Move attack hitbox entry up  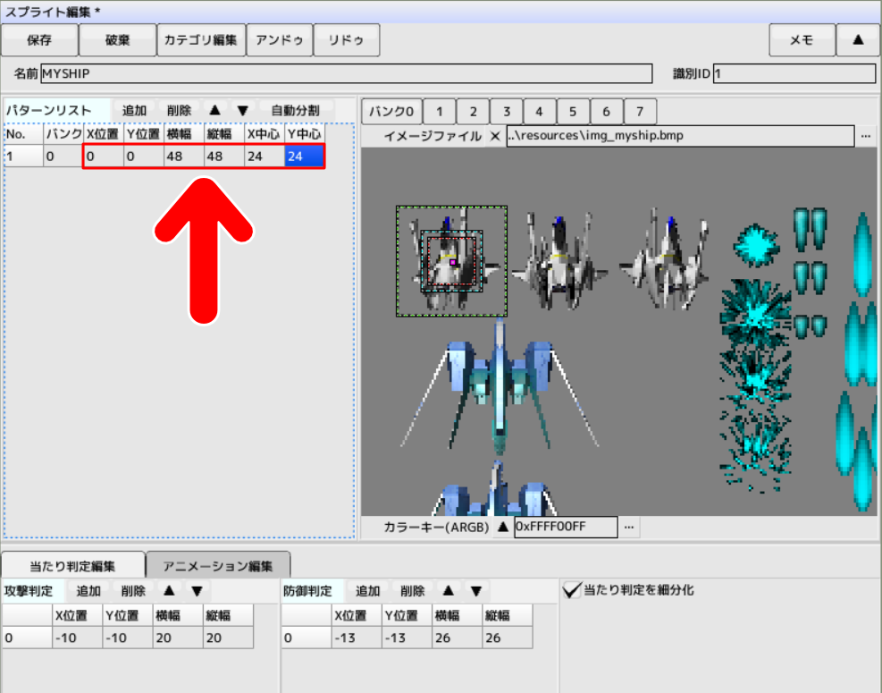tap(169, 591)
